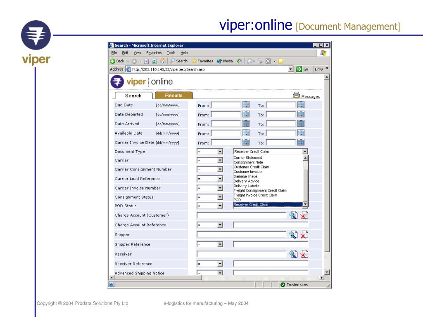Open Date Arrived To calendar picker
This screenshot has width=423, height=317.
coord(301,124)
